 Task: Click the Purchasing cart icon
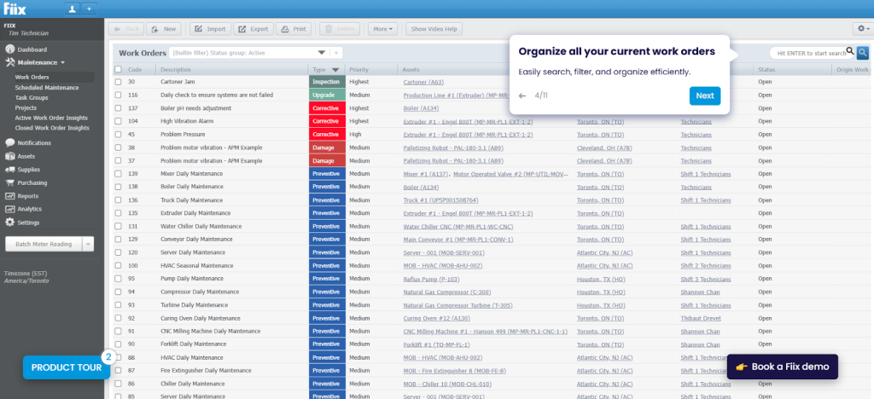point(9,182)
